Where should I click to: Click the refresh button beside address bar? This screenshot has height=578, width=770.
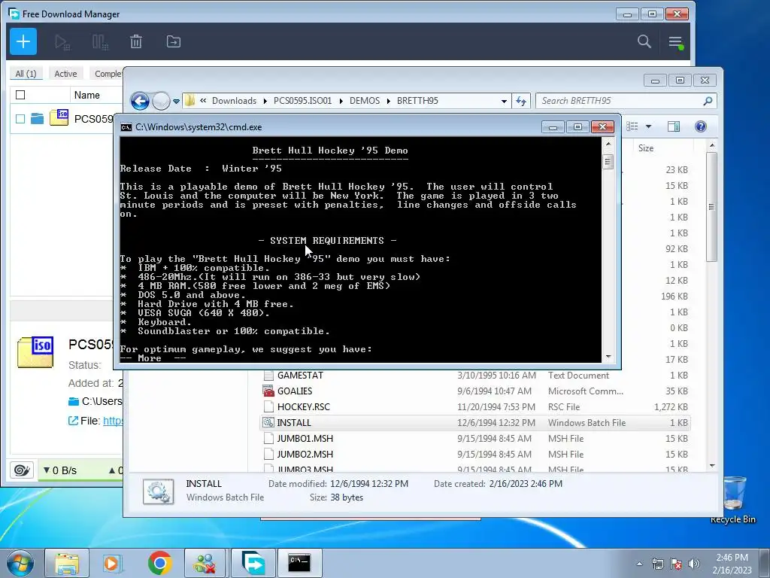point(521,102)
